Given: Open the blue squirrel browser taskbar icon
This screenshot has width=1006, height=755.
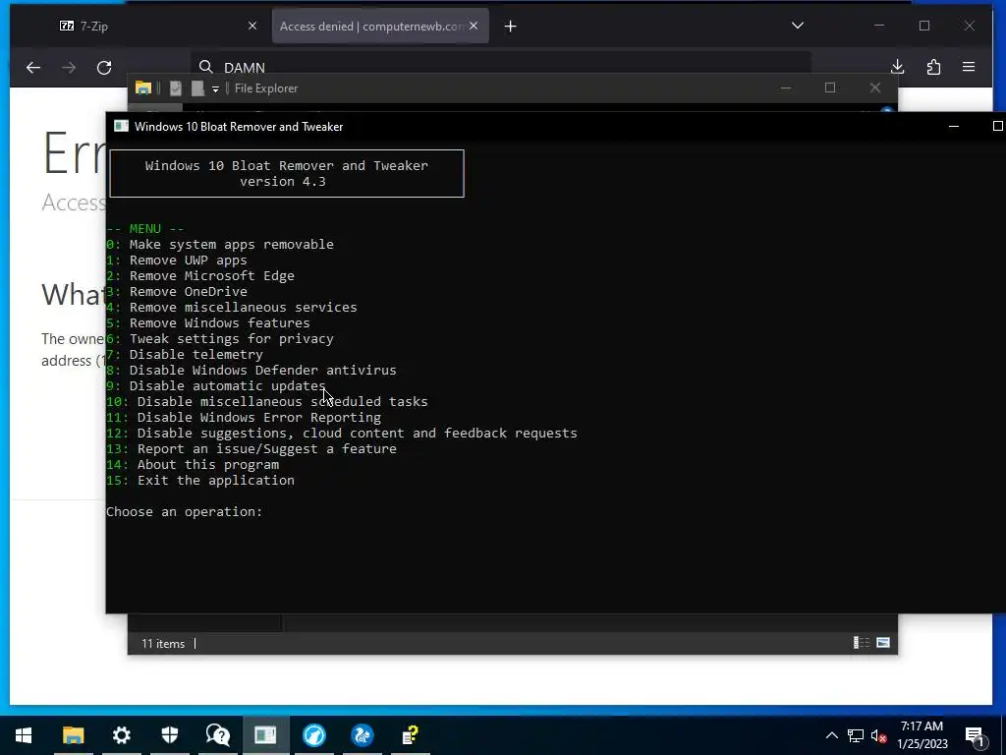Looking at the screenshot, I should click(362, 735).
